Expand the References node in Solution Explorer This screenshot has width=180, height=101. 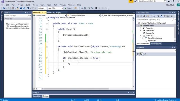tap(140, 31)
